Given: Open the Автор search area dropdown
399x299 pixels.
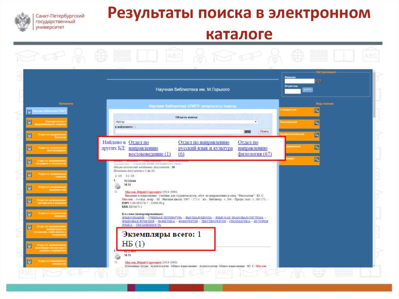Looking at the screenshot, I should (x=186, y=122).
